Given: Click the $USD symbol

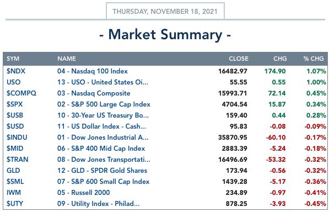Looking at the screenshot, I should point(15,126).
